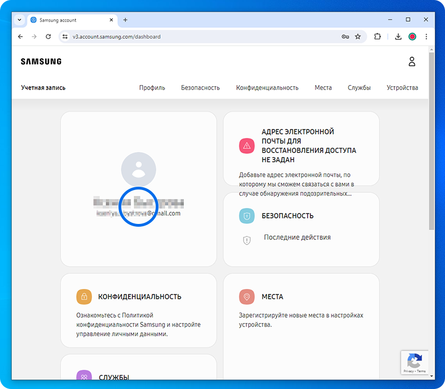Reload the current page
The width and height of the screenshot is (445, 389).
click(48, 37)
